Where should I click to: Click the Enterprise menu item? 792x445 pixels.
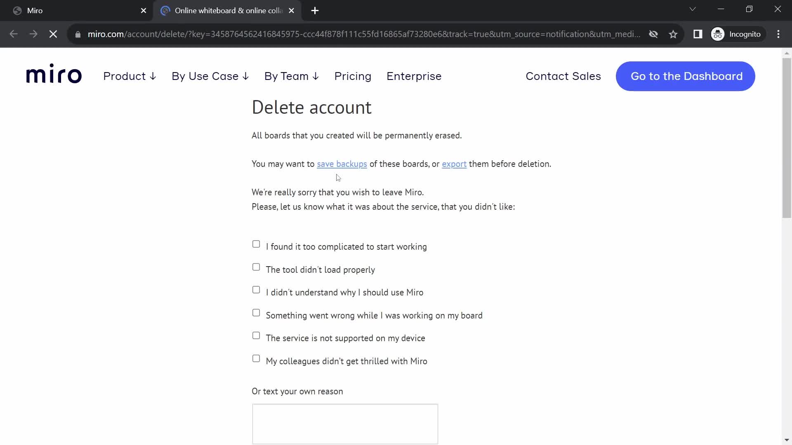pyautogui.click(x=414, y=75)
